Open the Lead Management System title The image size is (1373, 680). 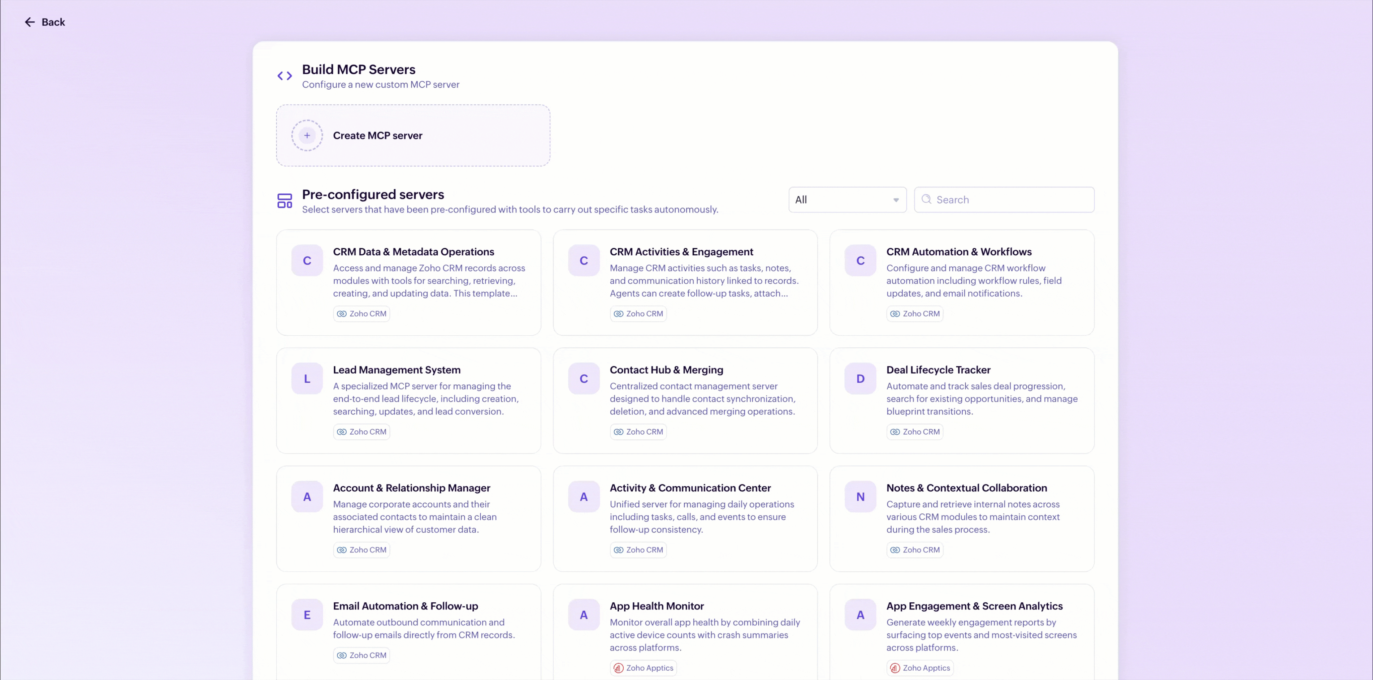[x=397, y=370]
